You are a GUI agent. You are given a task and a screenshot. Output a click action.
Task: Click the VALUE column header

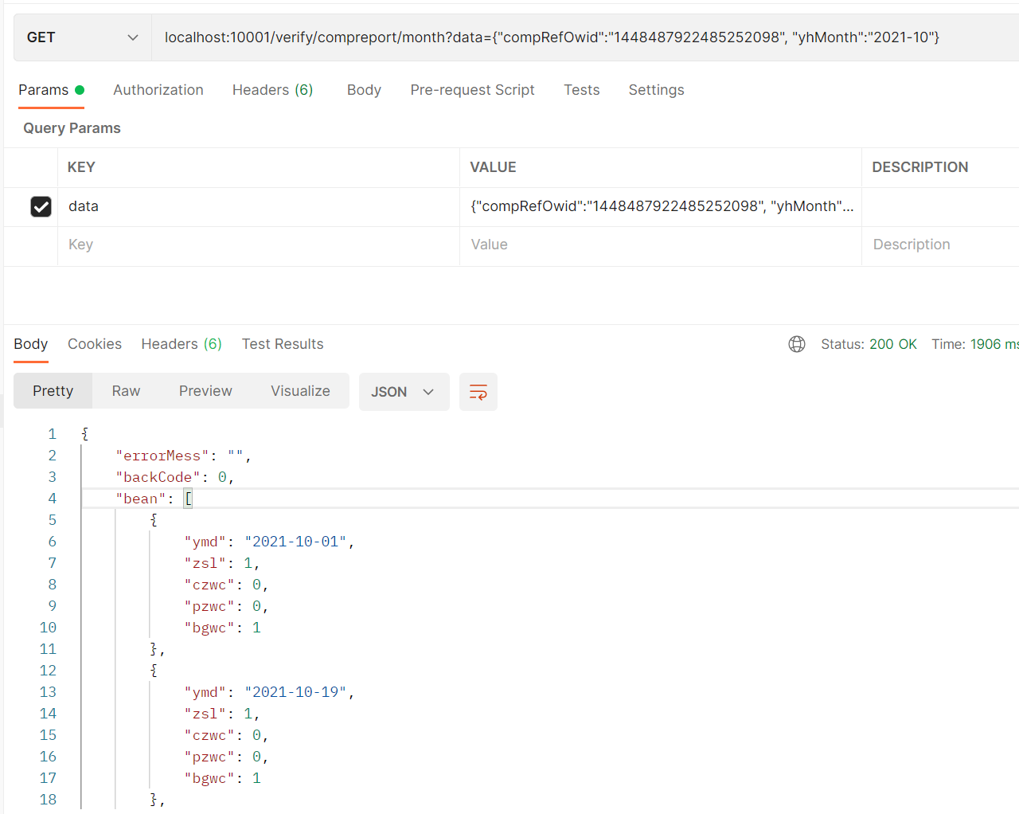click(493, 167)
